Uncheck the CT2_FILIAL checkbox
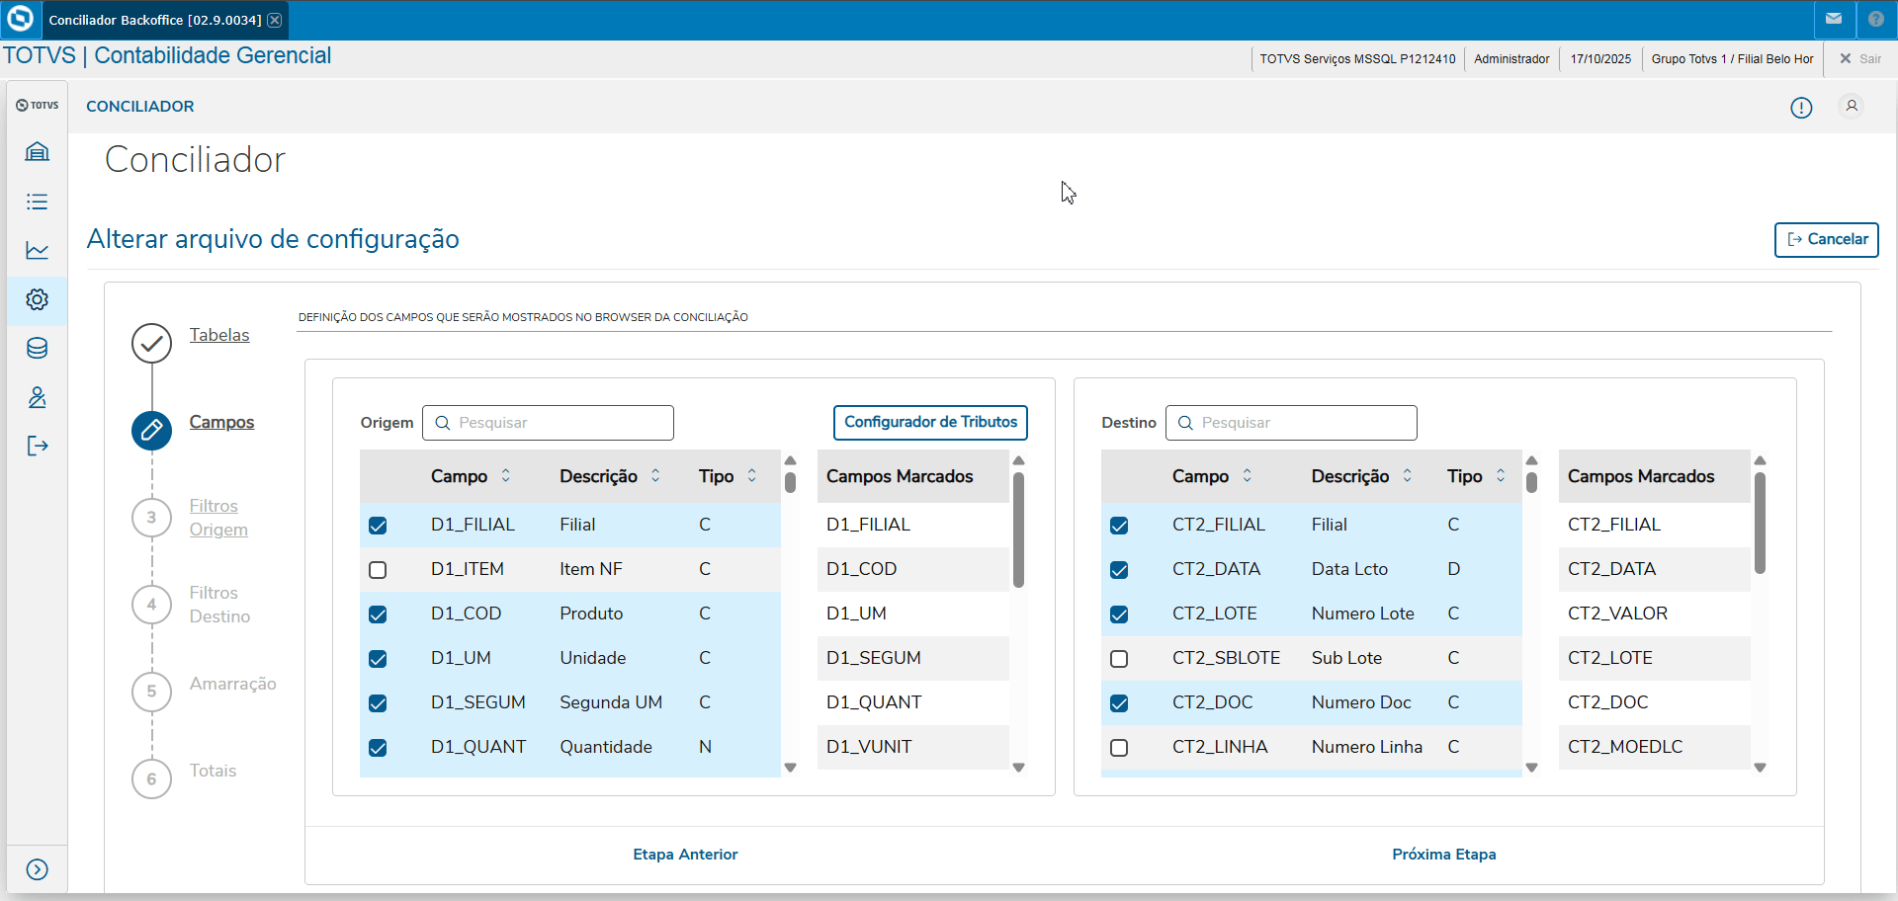 coord(1119,526)
